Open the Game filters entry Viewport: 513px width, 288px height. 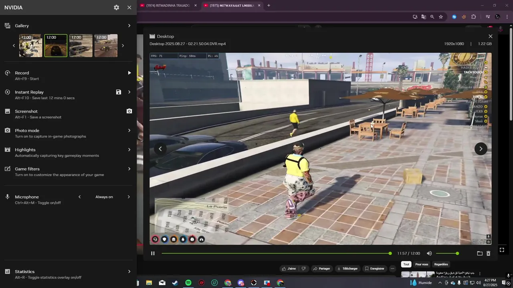pos(27,169)
